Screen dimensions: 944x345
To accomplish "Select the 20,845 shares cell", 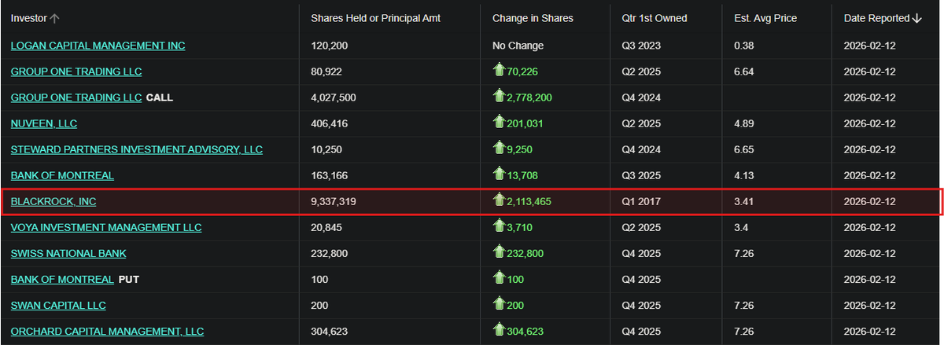I will [x=326, y=227].
